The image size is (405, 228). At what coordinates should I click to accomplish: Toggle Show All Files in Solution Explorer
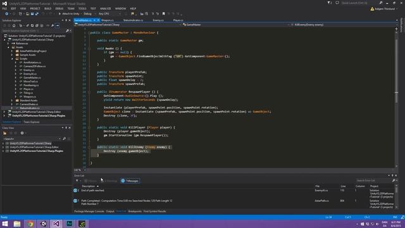(42, 25)
